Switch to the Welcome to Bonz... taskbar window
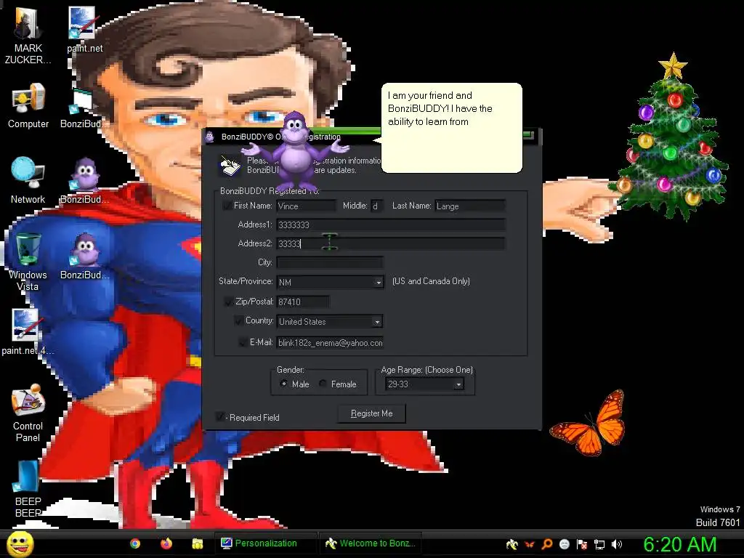The width and height of the screenshot is (744, 558). (371, 543)
